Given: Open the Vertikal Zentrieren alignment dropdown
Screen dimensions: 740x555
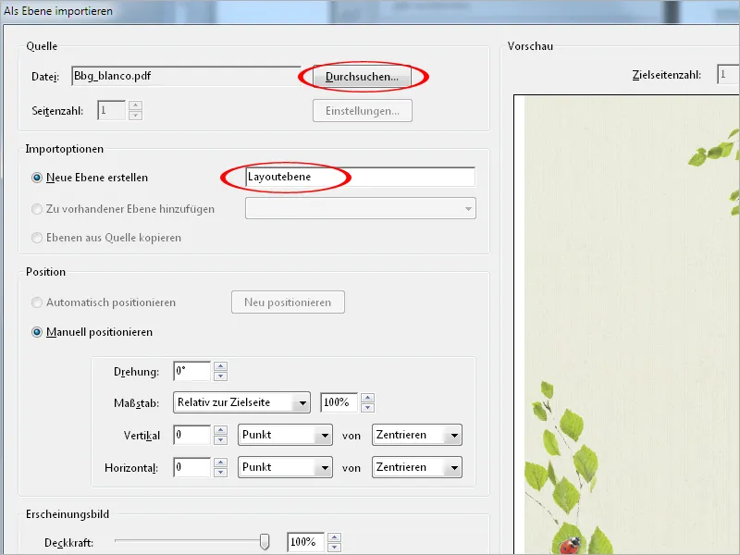Looking at the screenshot, I should [417, 435].
